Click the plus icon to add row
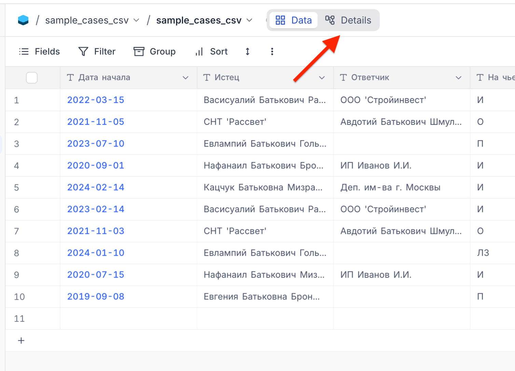The width and height of the screenshot is (515, 371). pos(21,340)
